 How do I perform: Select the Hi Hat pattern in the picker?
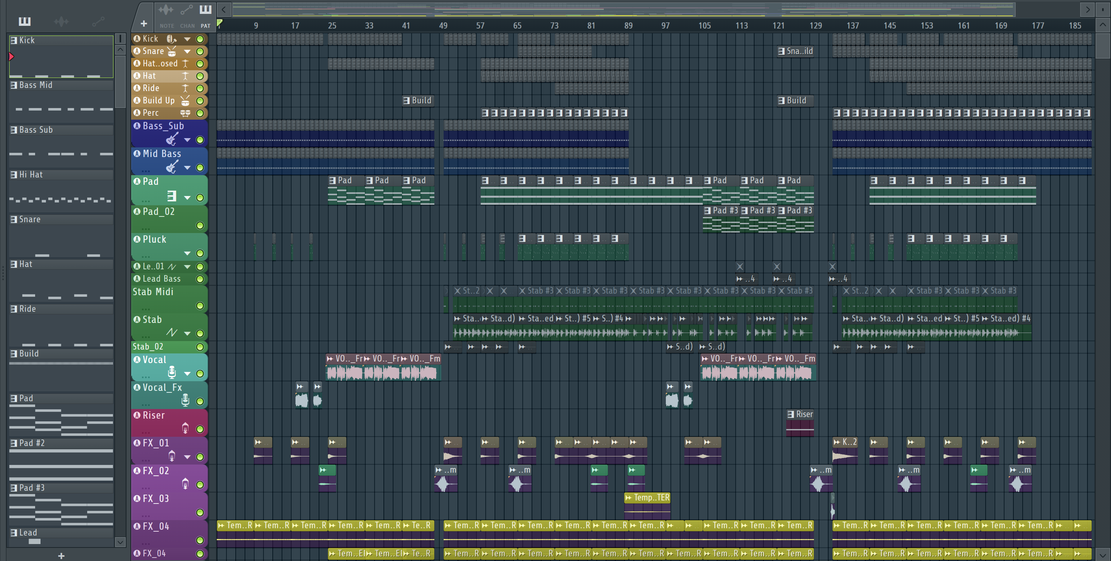(61, 191)
